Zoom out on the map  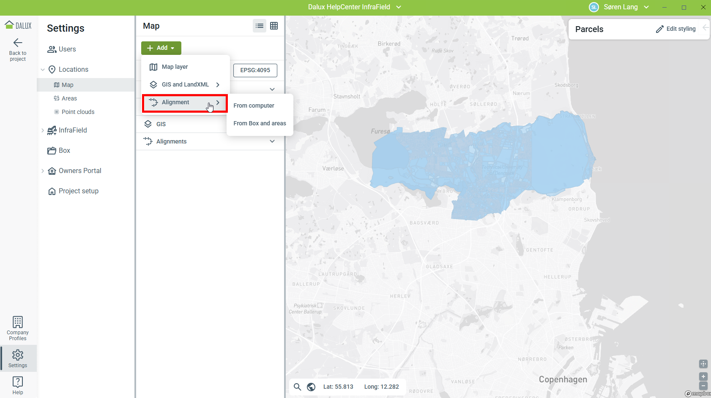coord(703,386)
